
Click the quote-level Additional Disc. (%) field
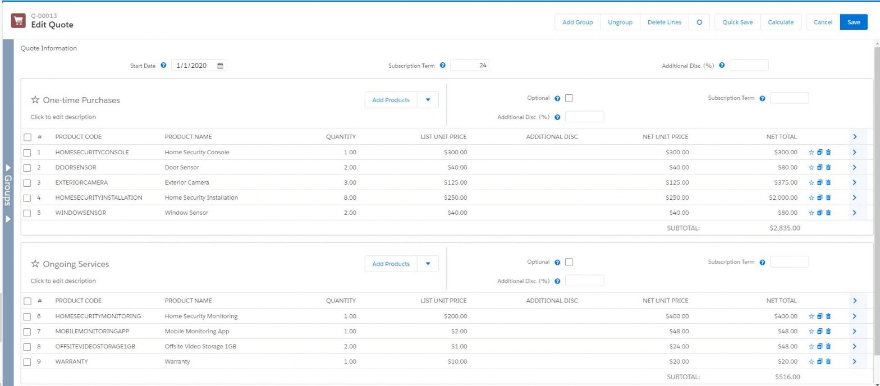pos(749,66)
